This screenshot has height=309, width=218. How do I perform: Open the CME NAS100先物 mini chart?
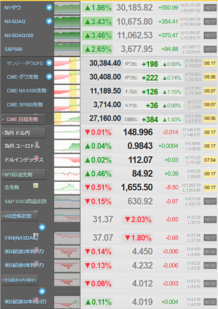point(67,91)
